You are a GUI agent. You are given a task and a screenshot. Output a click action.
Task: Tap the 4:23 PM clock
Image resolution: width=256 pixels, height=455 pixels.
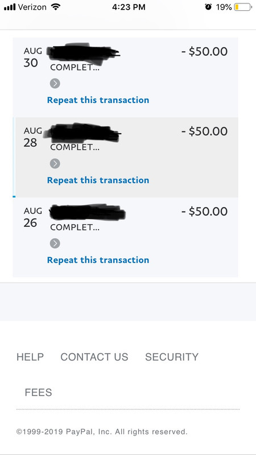pos(129,7)
